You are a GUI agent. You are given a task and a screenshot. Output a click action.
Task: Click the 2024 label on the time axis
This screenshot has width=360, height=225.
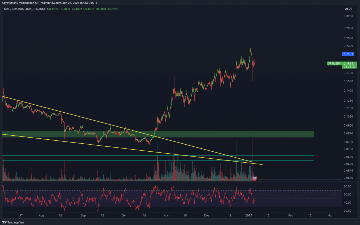[x=249, y=215]
